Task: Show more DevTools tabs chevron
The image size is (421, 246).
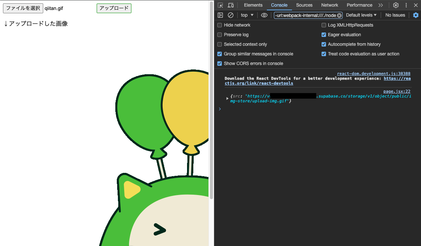Action: coord(380,5)
